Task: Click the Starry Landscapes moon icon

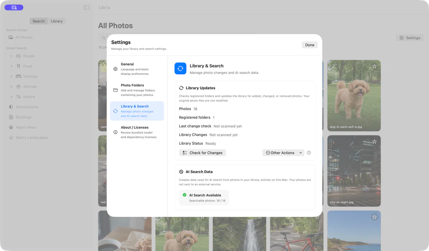Action: click(x=11, y=137)
